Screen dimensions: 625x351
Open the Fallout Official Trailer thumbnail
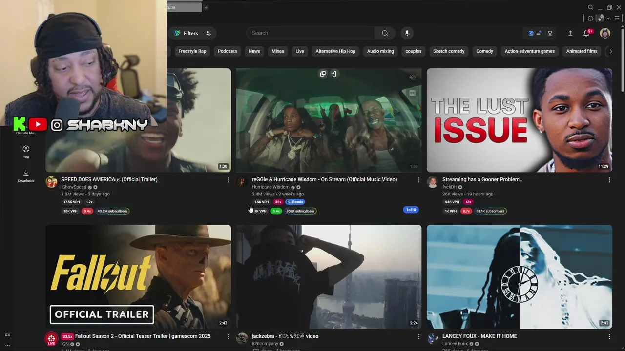138,276
